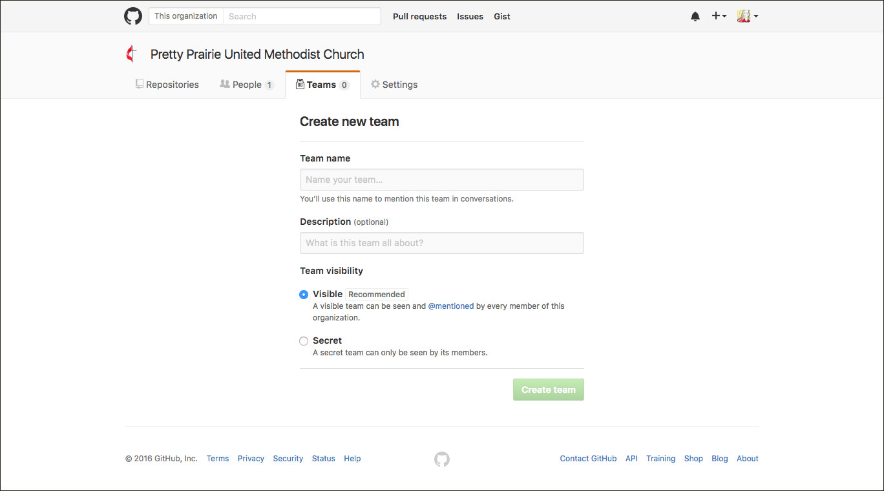Open Contact GitHub footer link
Viewport: 884px width, 491px height.
click(x=588, y=459)
